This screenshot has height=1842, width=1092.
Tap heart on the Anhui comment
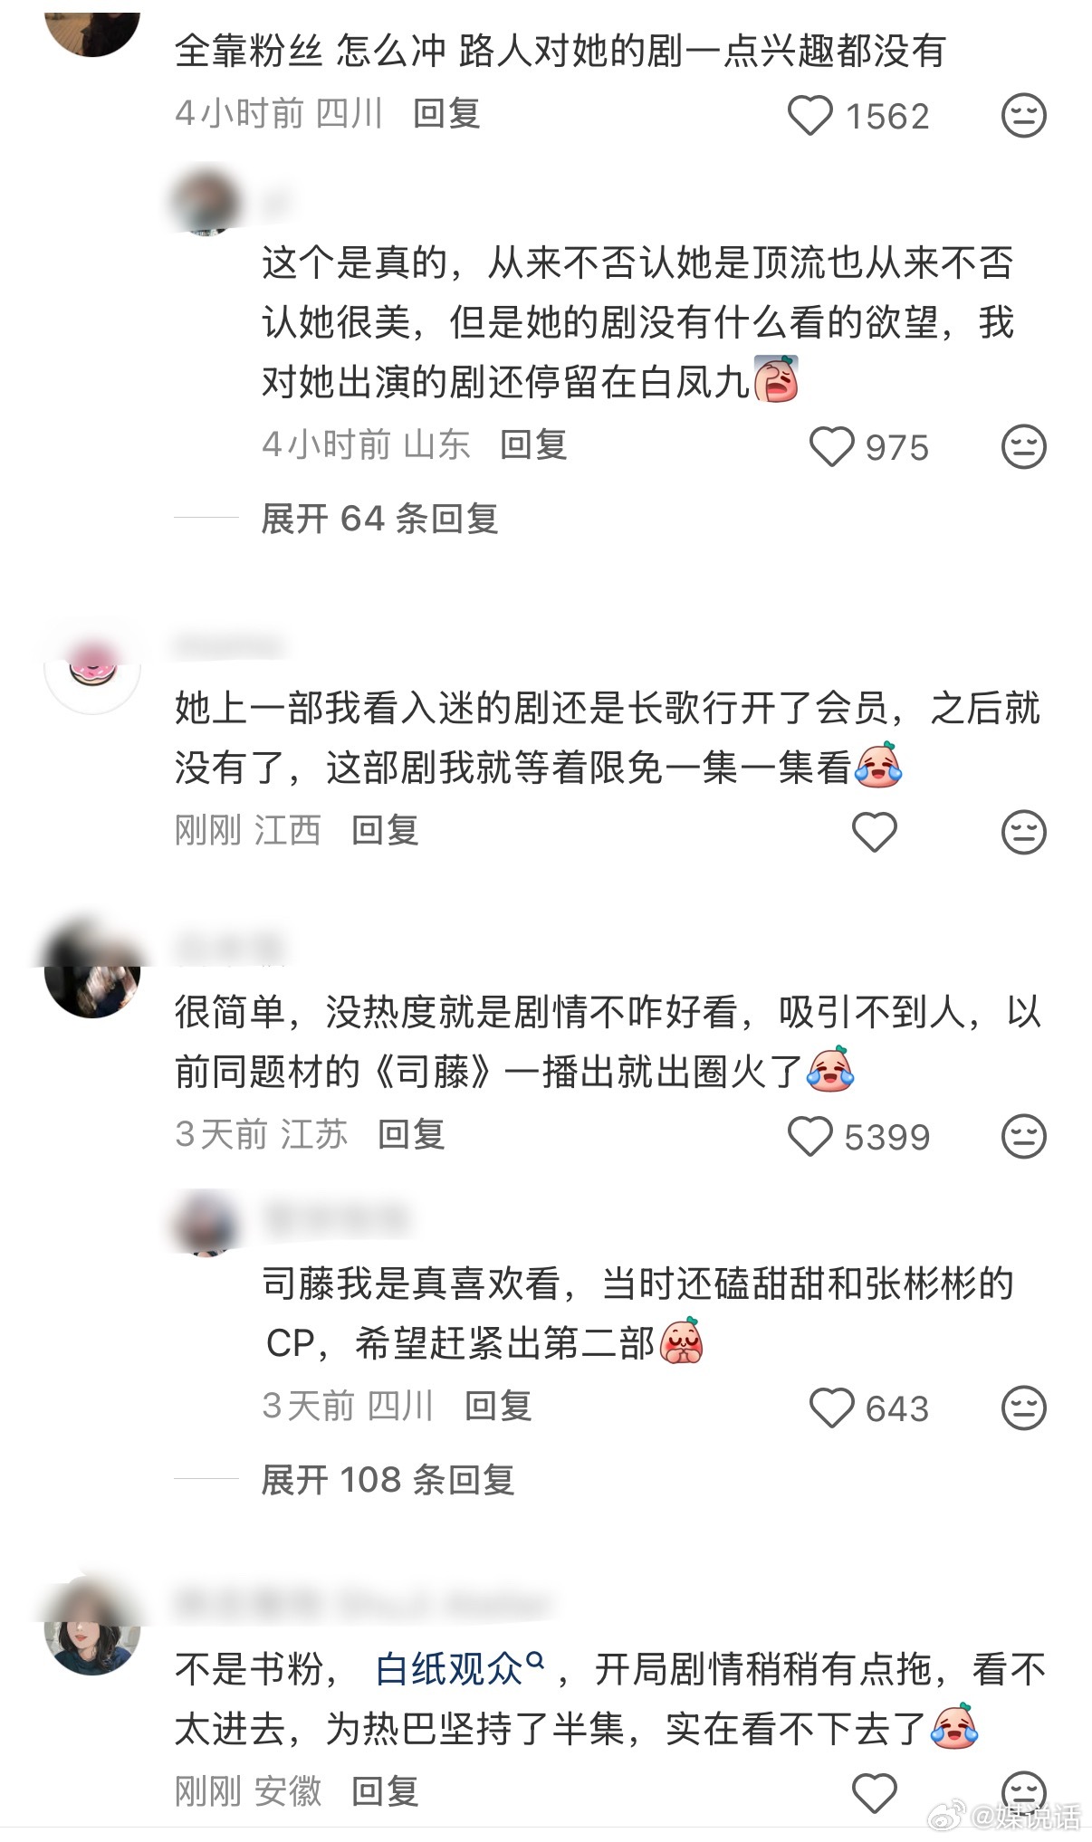(874, 1793)
